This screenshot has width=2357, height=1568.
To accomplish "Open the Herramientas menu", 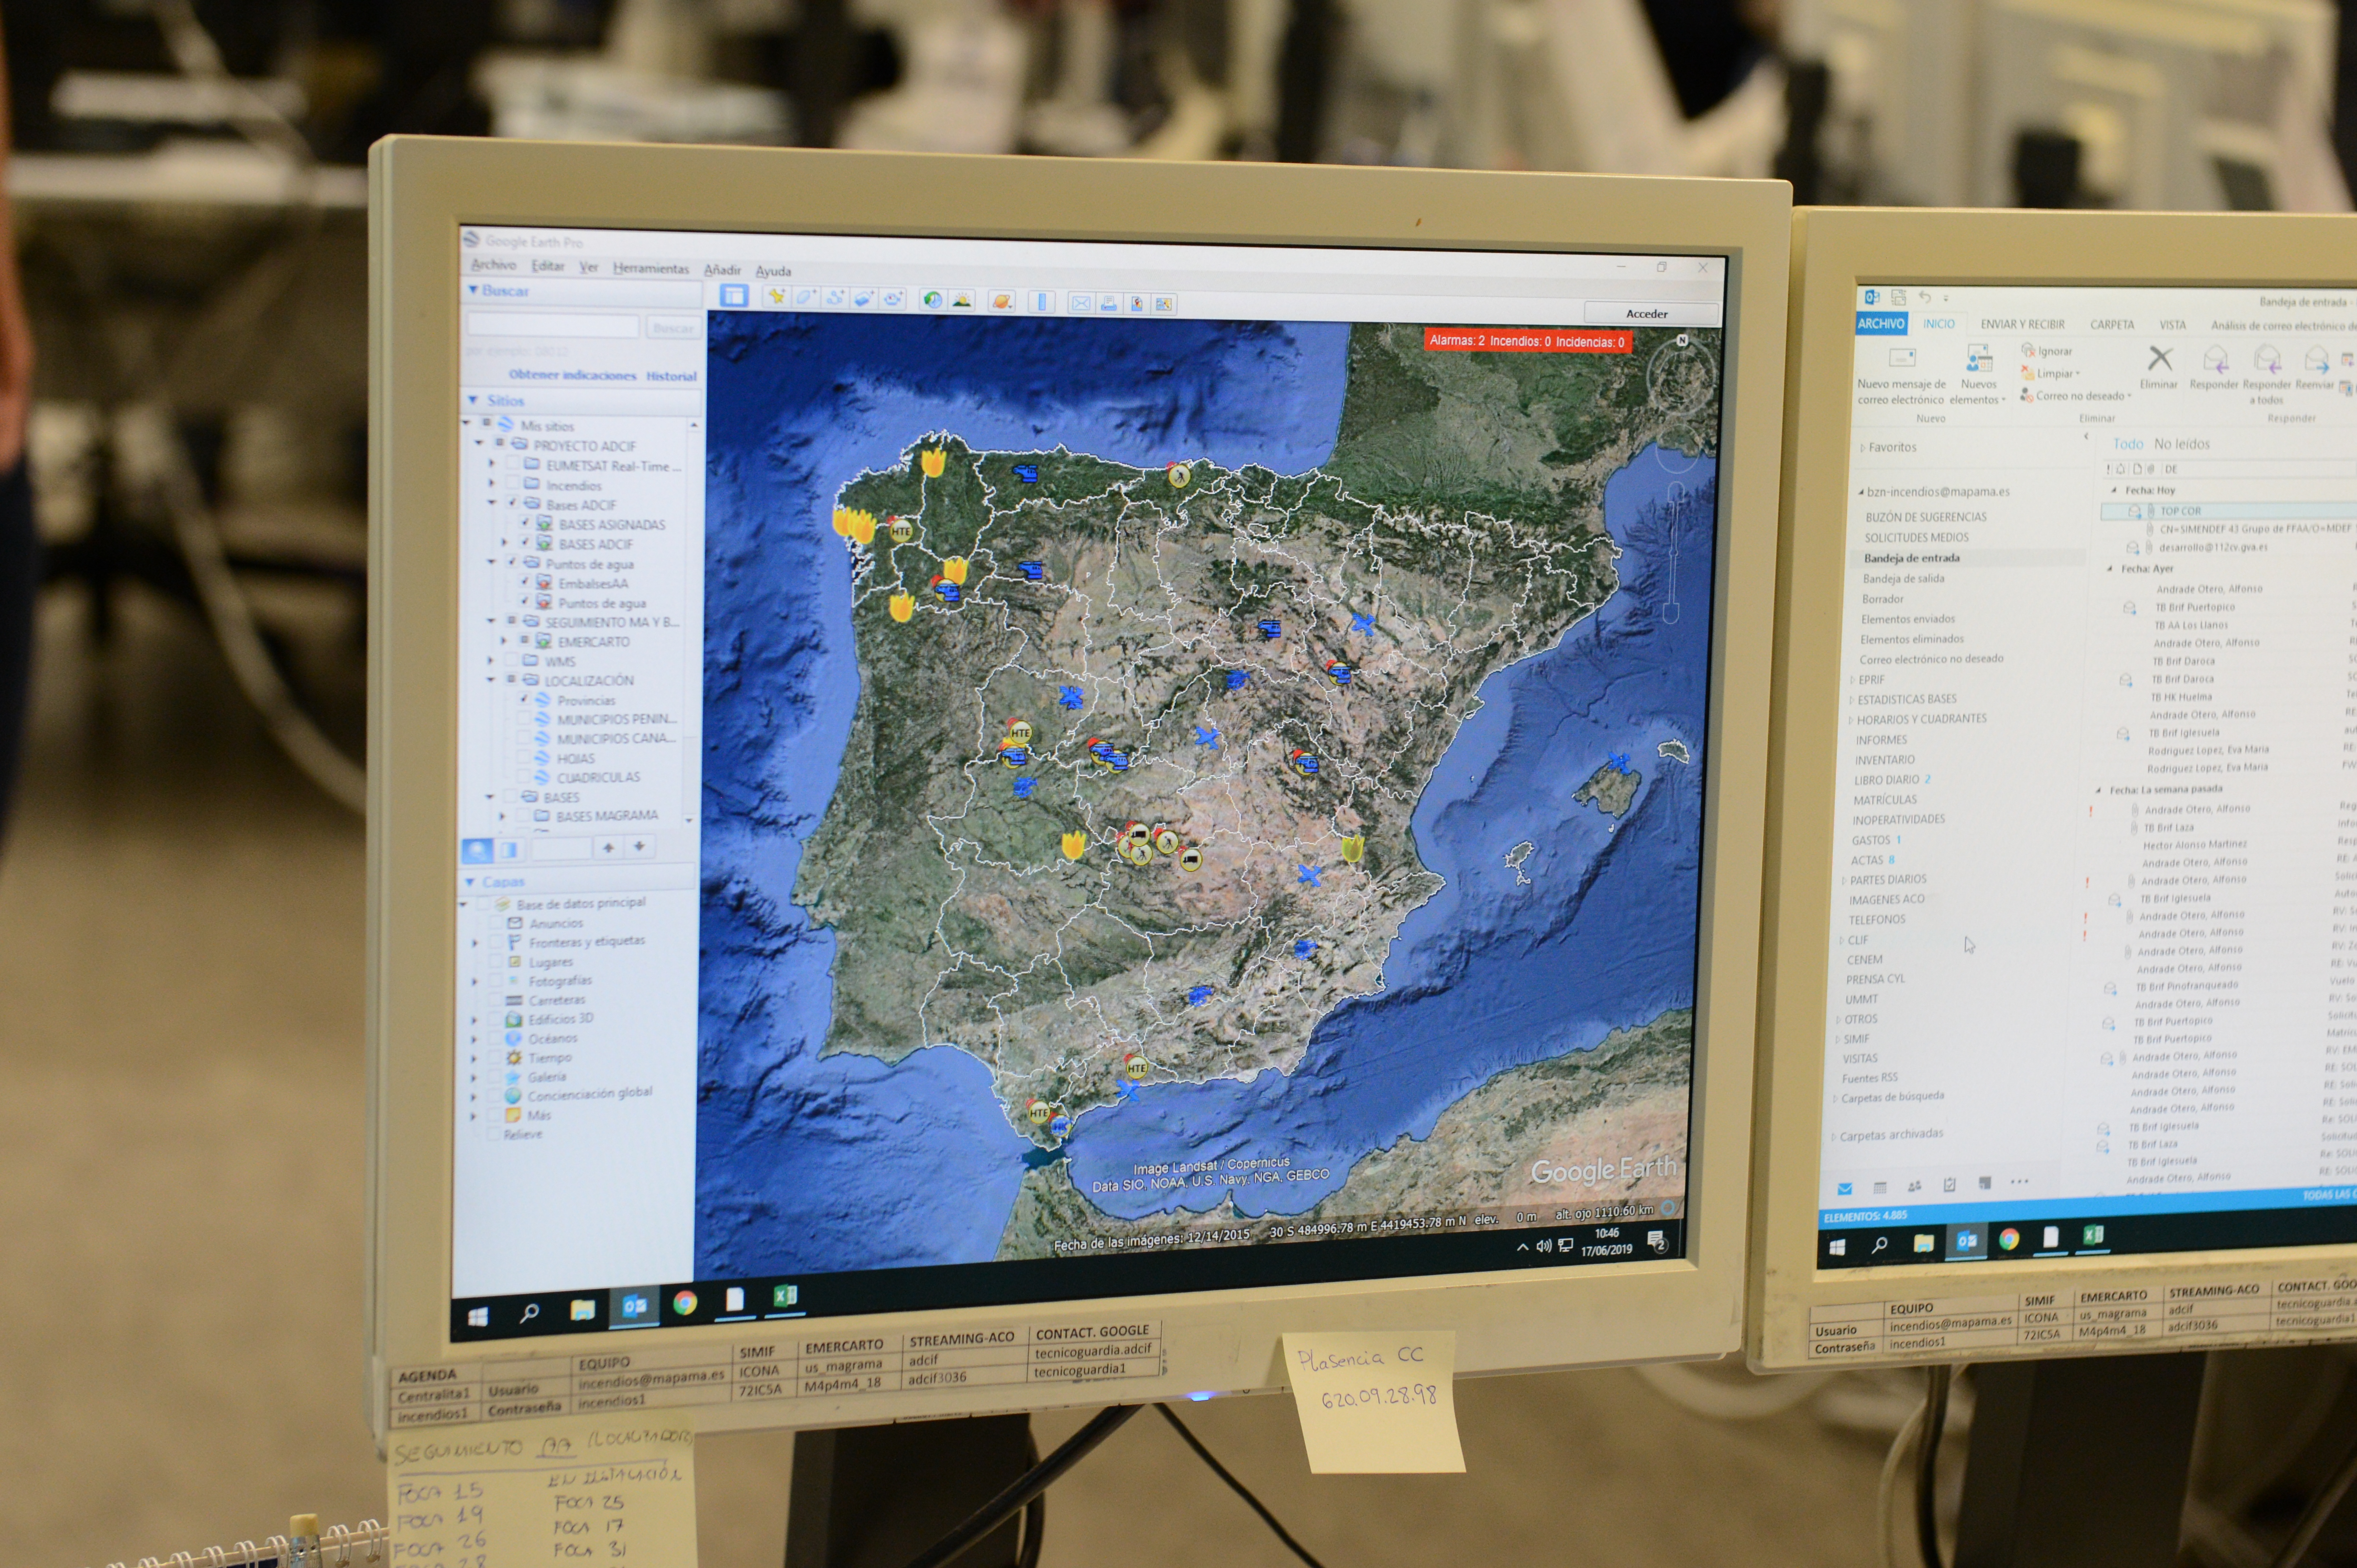I will tap(650, 268).
